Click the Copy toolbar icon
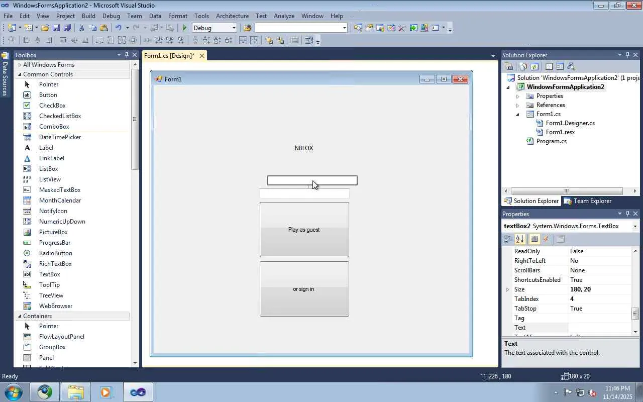This screenshot has width=643, height=402. point(92,28)
